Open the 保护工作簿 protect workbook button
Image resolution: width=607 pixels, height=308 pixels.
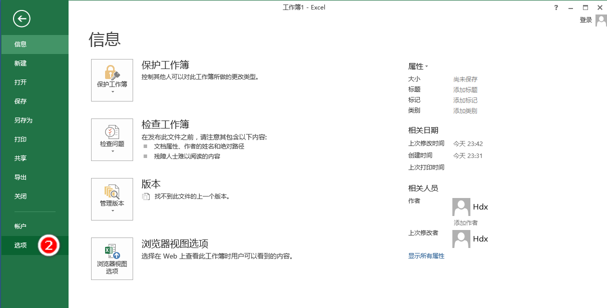tap(112, 80)
